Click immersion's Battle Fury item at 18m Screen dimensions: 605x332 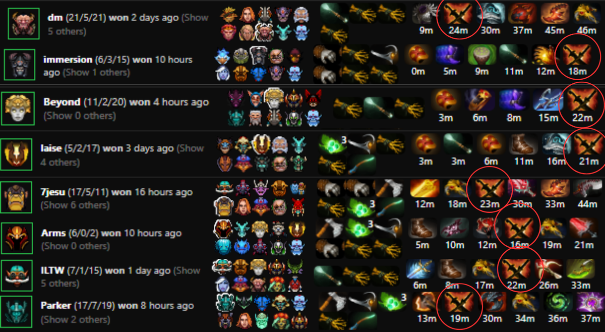point(576,56)
